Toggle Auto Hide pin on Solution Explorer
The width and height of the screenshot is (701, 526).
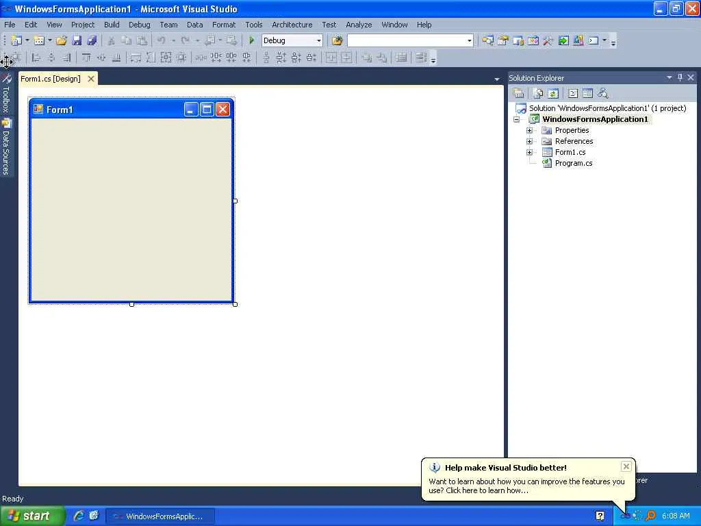coord(680,77)
